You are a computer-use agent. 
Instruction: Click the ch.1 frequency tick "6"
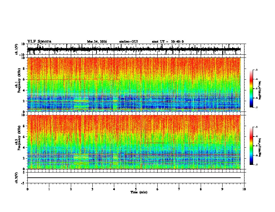tap(24, 80)
